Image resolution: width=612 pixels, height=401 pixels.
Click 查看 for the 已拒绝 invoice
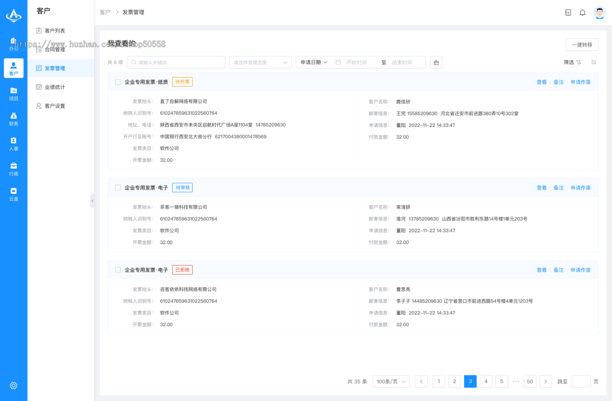tap(542, 270)
